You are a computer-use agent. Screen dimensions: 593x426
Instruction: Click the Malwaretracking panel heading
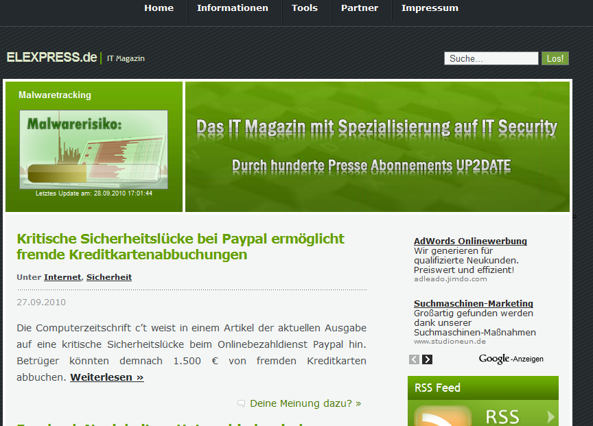55,95
